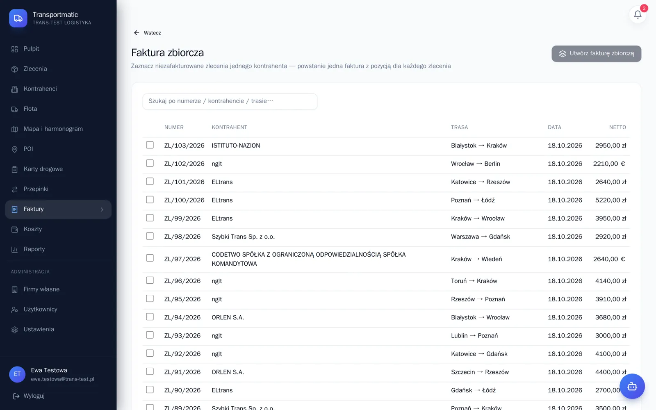Go to Zlecenia in the sidebar
The width and height of the screenshot is (656, 410).
coord(58,69)
